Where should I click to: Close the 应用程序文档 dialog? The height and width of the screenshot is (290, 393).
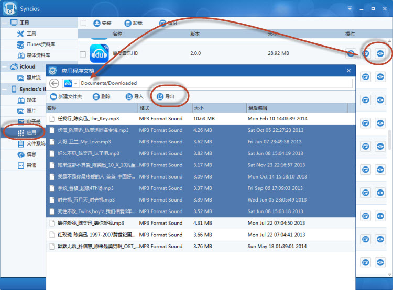(x=348, y=71)
